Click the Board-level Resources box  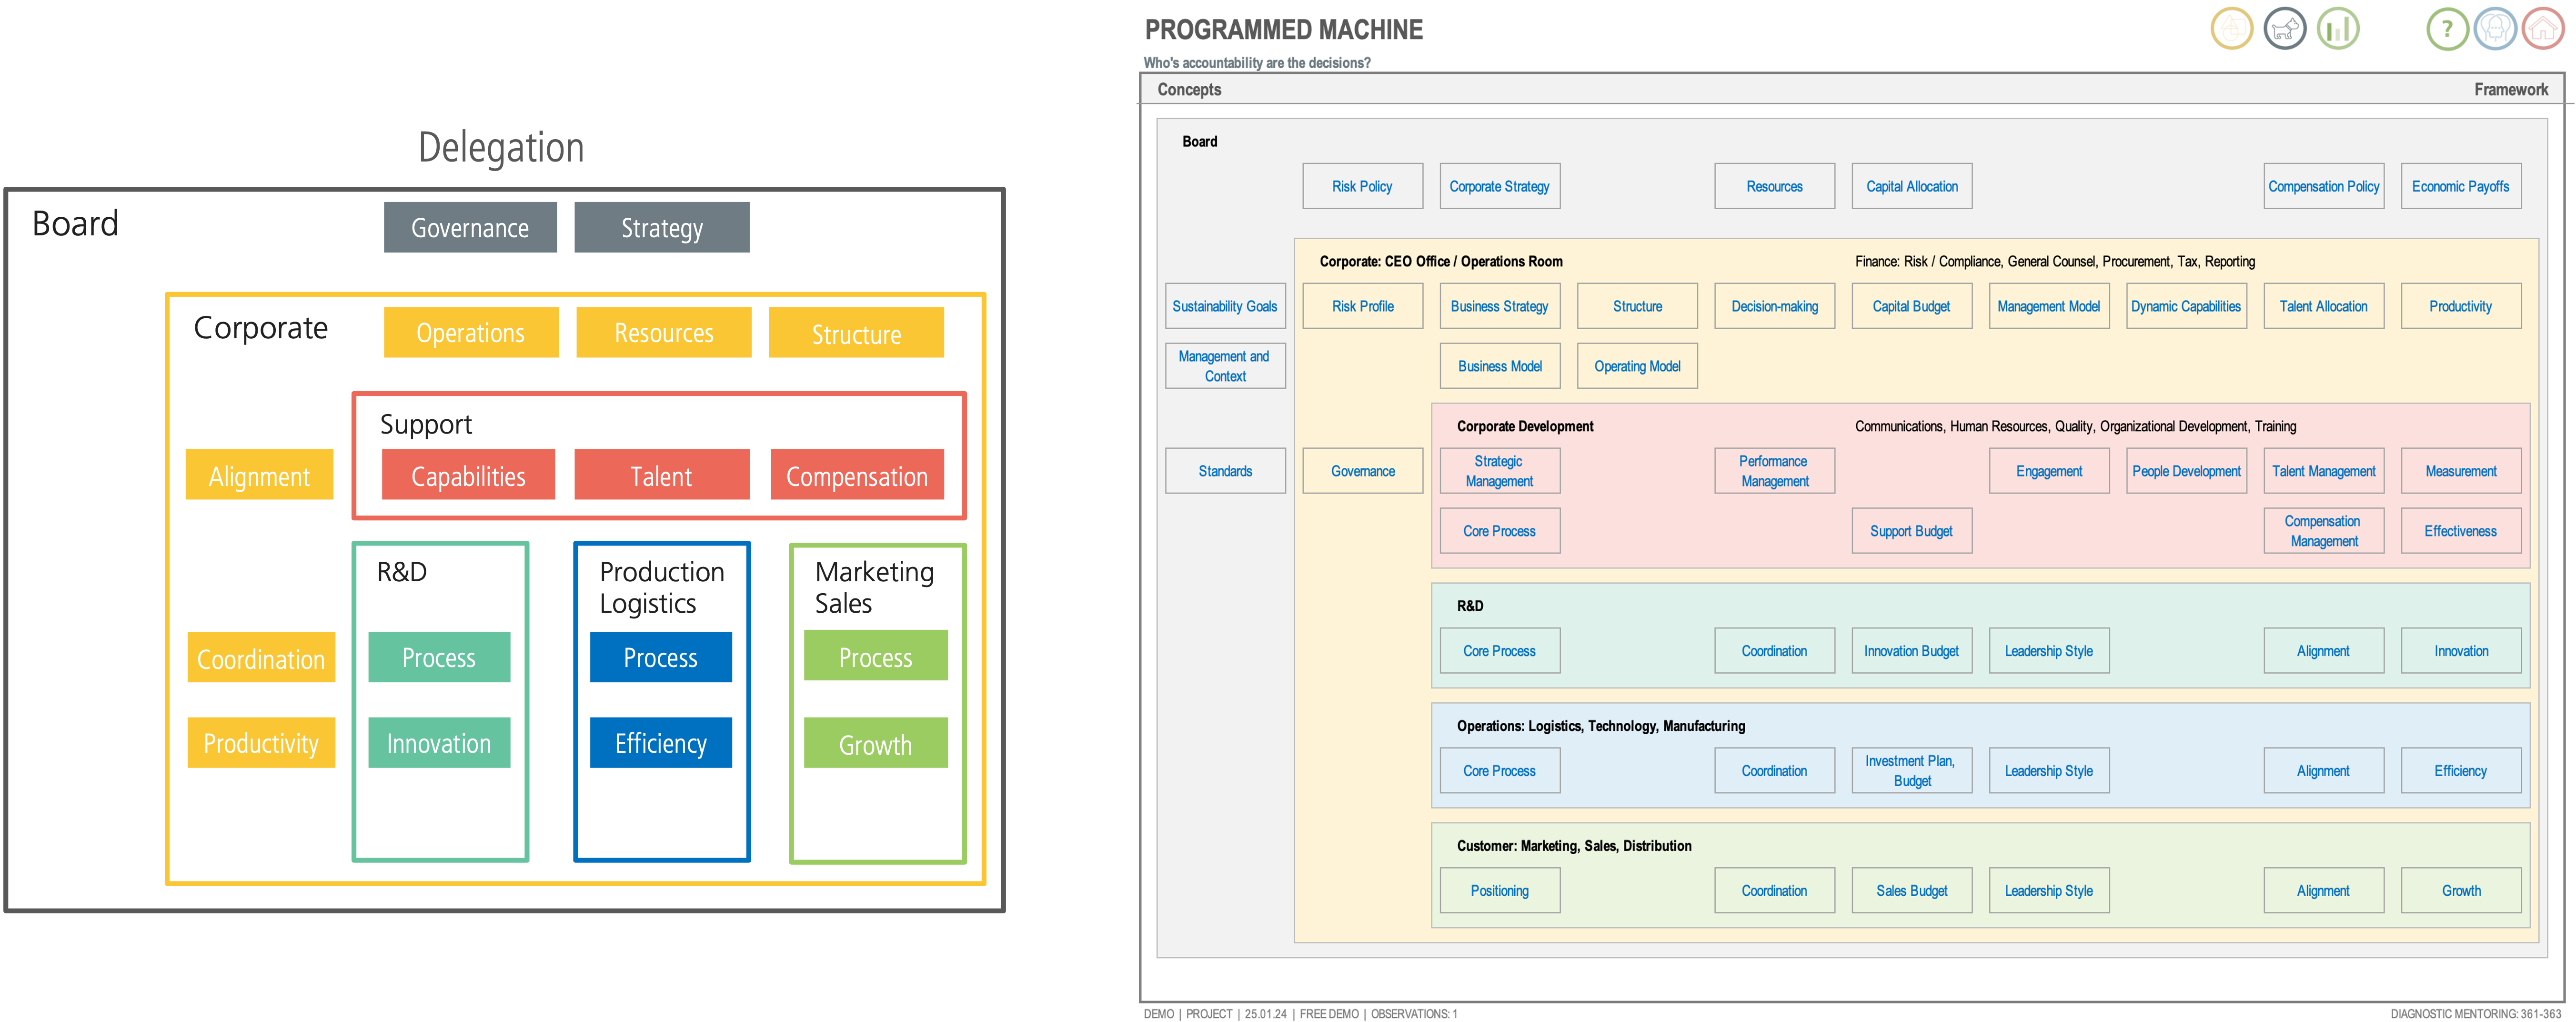[1774, 186]
